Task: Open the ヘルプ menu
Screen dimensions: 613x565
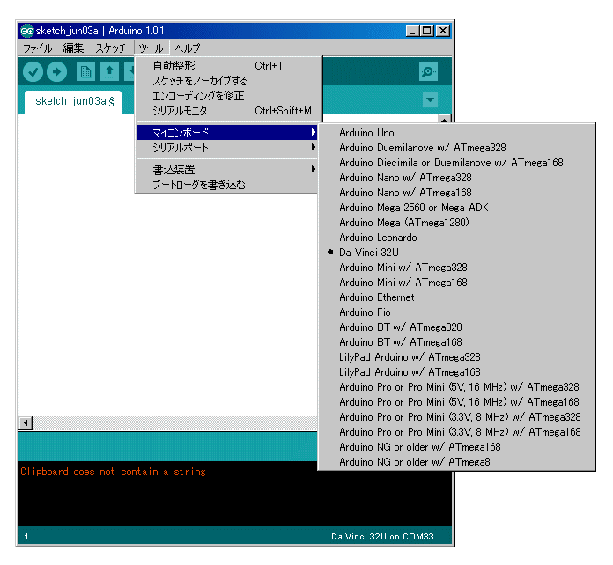Action: [188, 48]
